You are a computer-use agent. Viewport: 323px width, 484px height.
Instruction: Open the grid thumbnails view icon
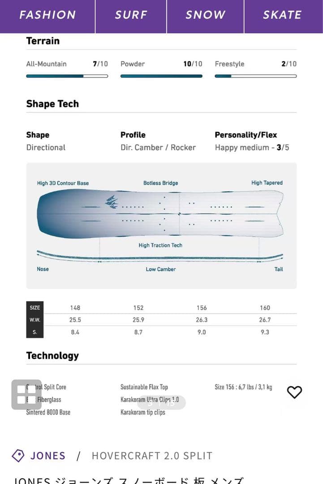pos(26,394)
